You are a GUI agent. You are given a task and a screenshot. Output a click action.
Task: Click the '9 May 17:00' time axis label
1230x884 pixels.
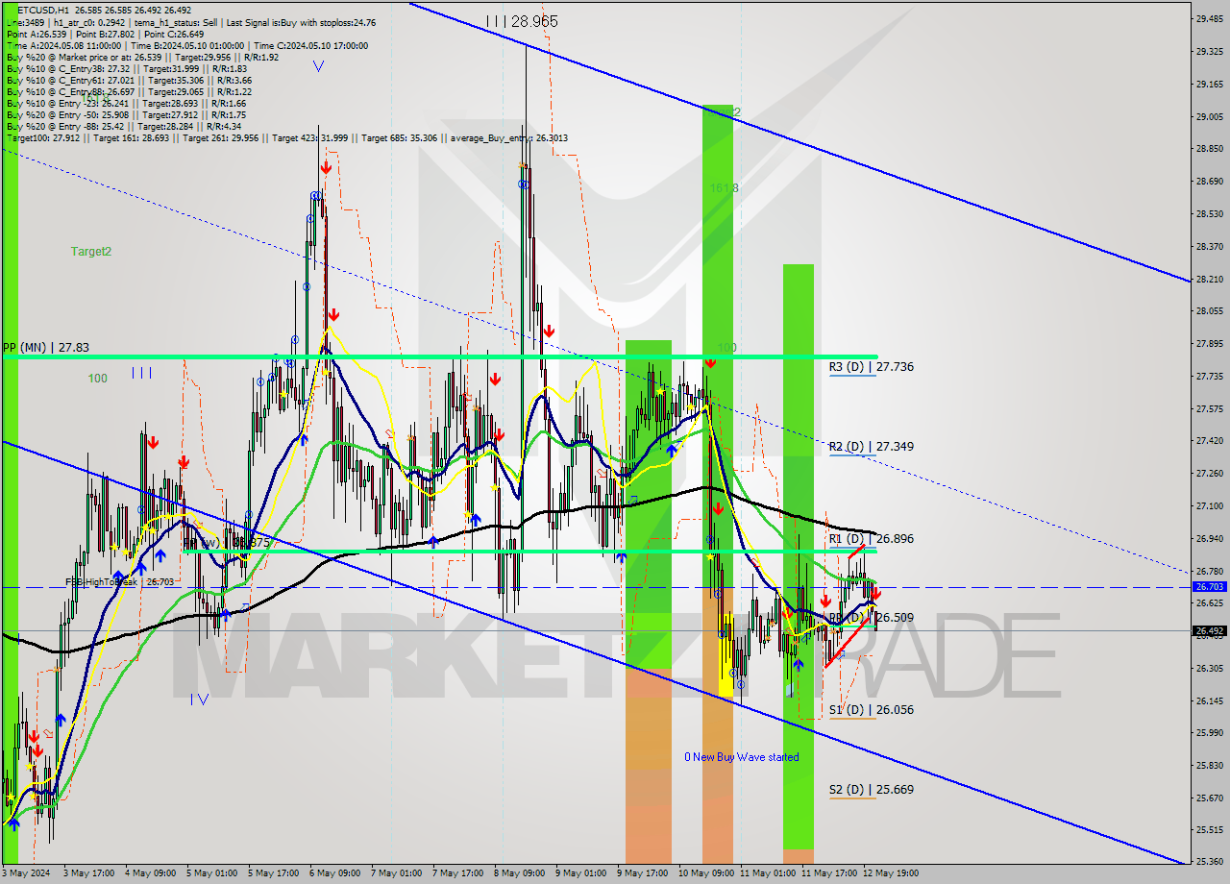[x=643, y=873]
